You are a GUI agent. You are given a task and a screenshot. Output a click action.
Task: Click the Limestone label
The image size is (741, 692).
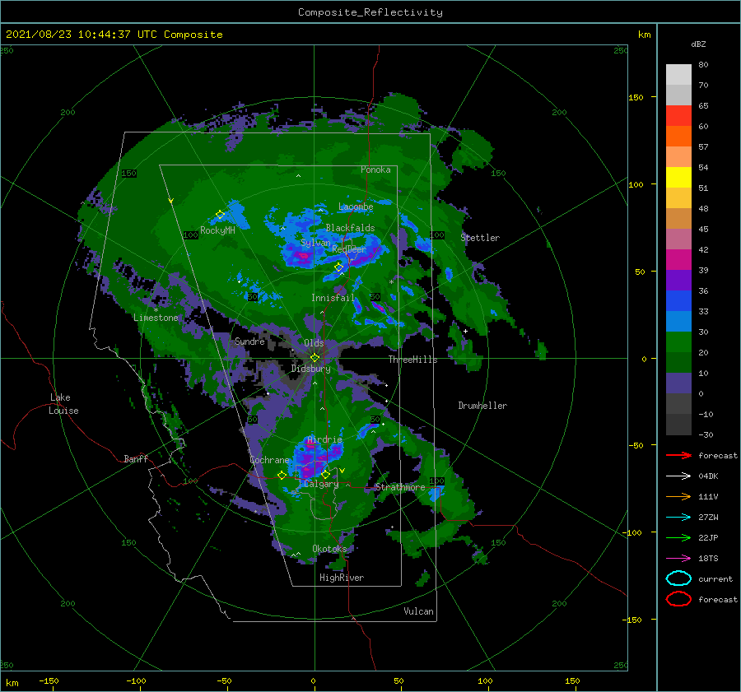pyautogui.click(x=156, y=318)
